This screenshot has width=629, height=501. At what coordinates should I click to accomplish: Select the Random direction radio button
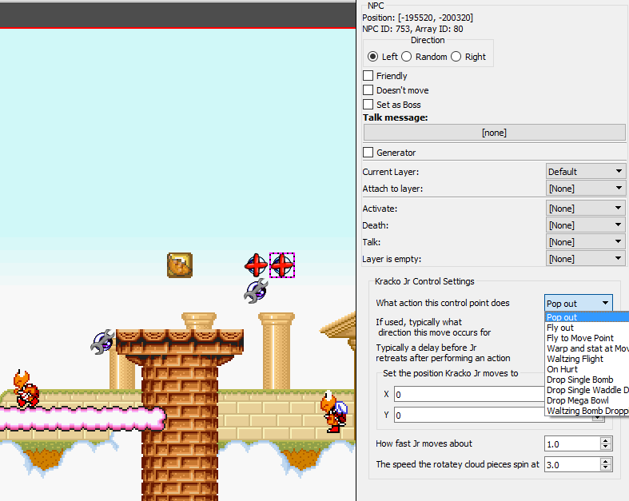(406, 57)
